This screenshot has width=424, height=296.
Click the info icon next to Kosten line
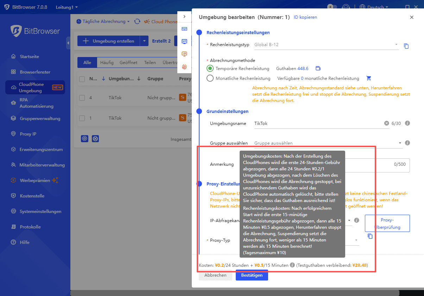pyautogui.click(x=292, y=265)
